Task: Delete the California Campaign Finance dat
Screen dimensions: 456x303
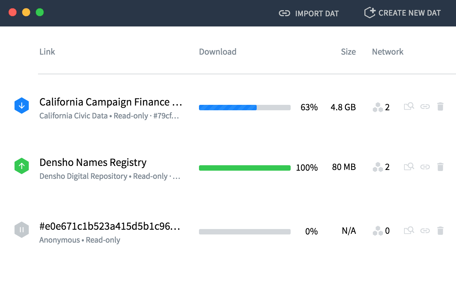Action: 440,106
